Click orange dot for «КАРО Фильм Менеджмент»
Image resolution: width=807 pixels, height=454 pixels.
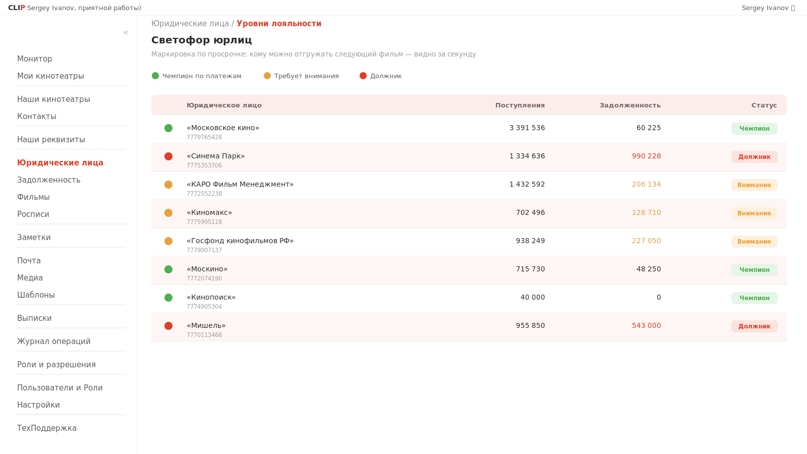168,185
